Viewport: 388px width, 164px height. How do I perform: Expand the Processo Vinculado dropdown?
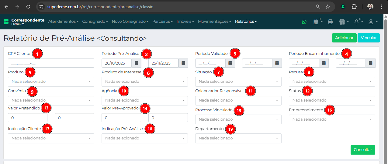[x=238, y=119]
